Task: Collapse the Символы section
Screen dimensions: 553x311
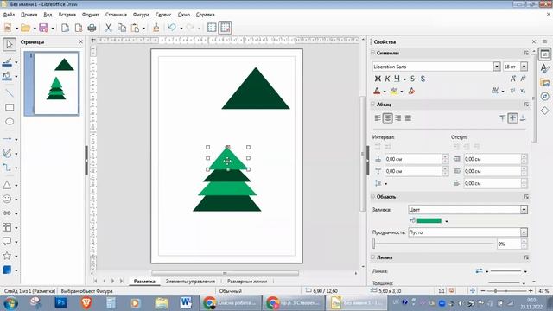Action: click(x=372, y=53)
